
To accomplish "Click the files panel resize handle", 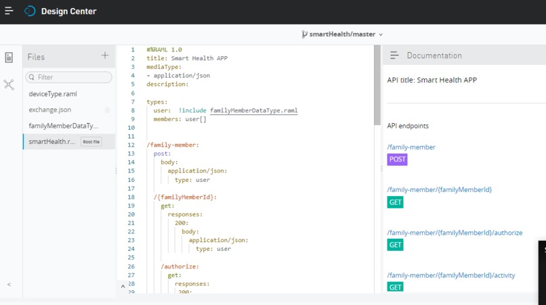I will click(x=116, y=170).
